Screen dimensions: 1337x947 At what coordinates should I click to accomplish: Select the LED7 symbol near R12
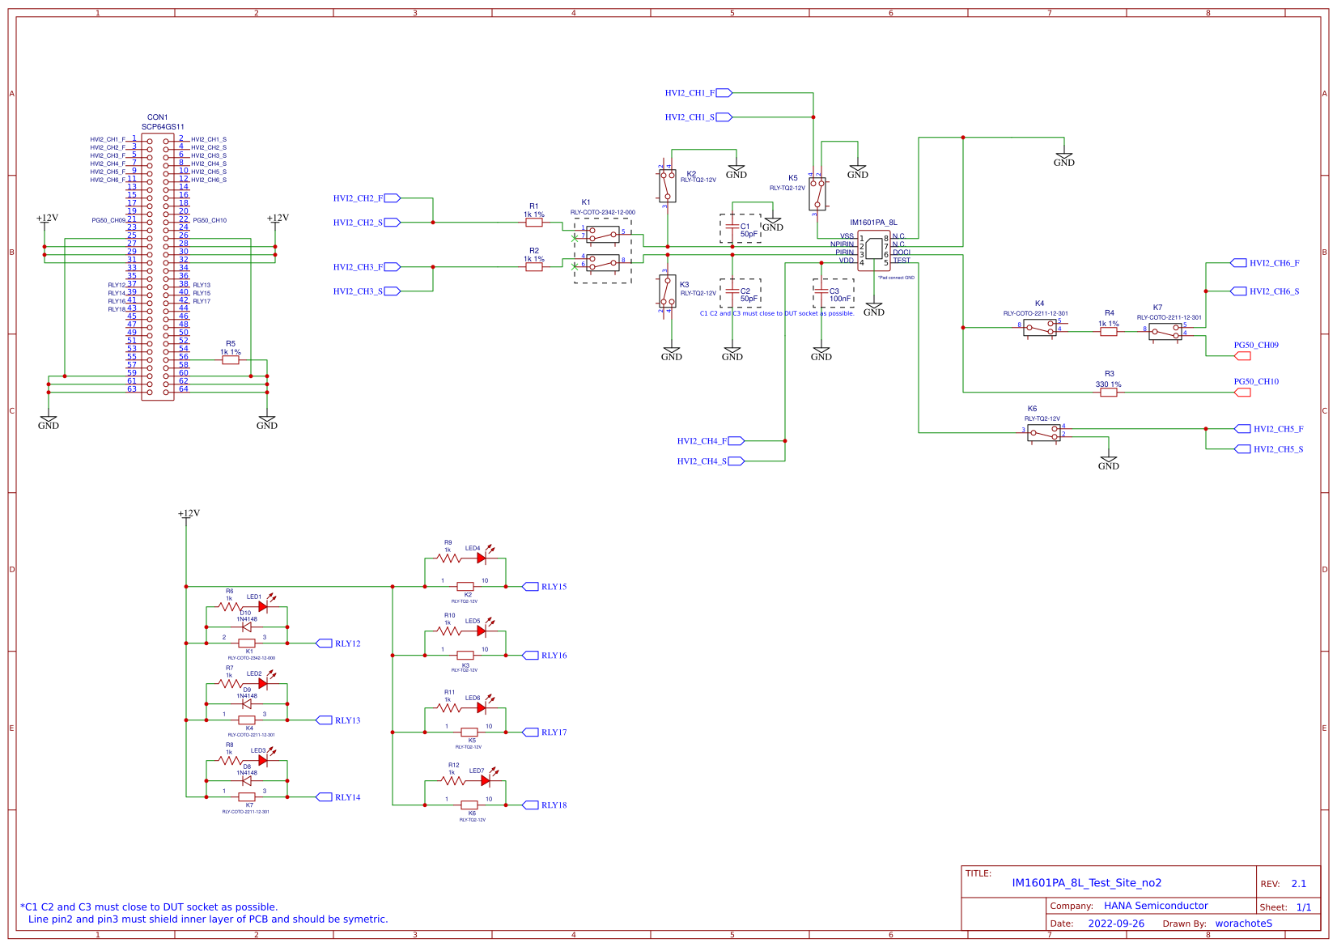tap(484, 782)
